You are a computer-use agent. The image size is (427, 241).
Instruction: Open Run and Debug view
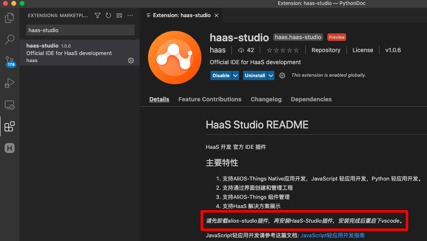point(10,83)
